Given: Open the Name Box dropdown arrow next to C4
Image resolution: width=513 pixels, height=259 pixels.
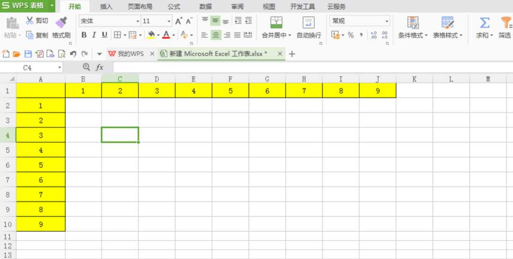Looking at the screenshot, I should 59,67.
